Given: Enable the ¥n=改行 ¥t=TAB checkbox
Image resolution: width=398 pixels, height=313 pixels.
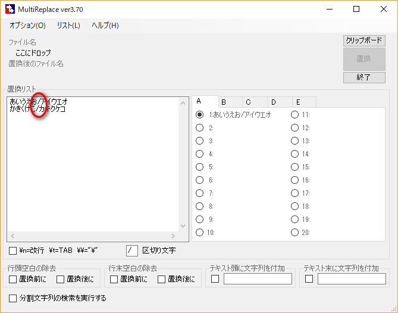Looking at the screenshot, I should point(13,251).
